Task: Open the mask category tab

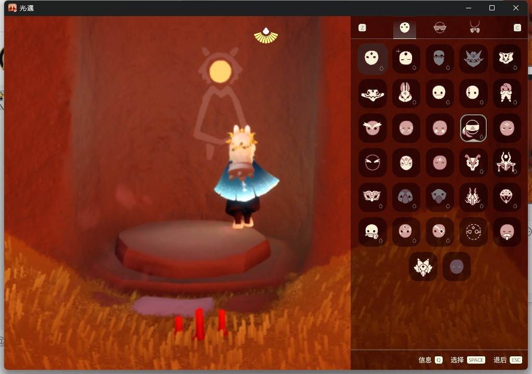Action: (404, 28)
